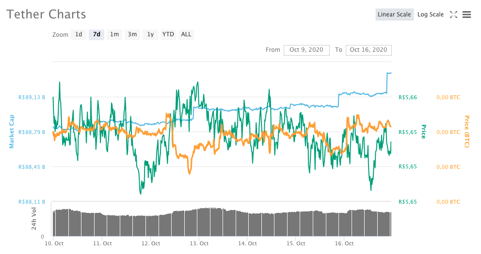Image resolution: width=481 pixels, height=254 pixels.
Task: Set zoom to 1y
Action: [x=150, y=34]
